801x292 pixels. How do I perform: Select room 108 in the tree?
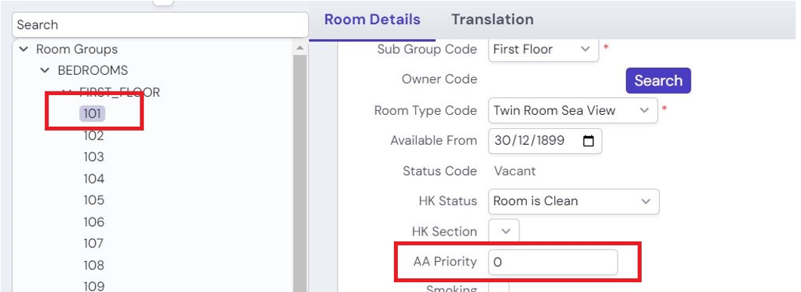[x=94, y=265]
